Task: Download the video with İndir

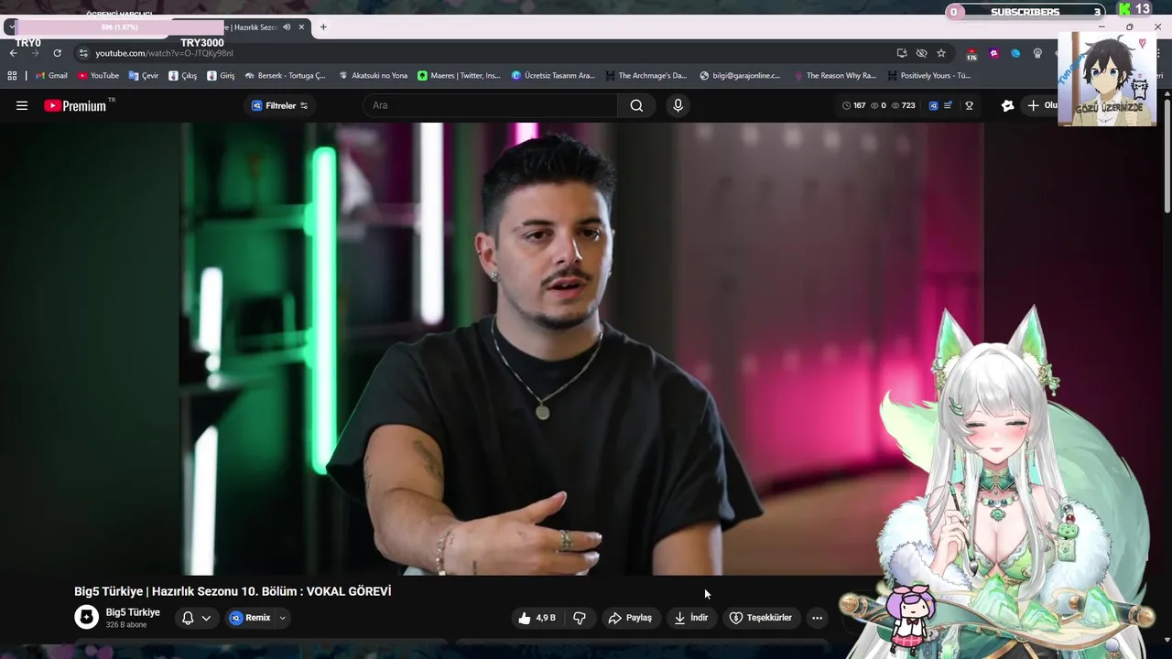Action: pos(691,618)
